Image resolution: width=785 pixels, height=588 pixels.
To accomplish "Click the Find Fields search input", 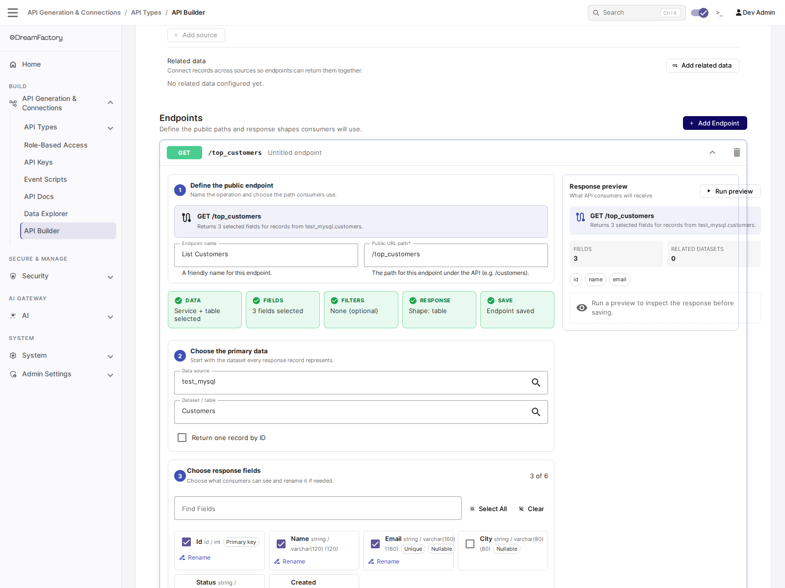I will click(x=318, y=508).
